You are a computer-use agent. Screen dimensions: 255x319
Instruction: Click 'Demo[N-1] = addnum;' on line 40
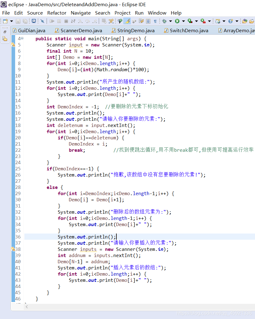coord(84,262)
